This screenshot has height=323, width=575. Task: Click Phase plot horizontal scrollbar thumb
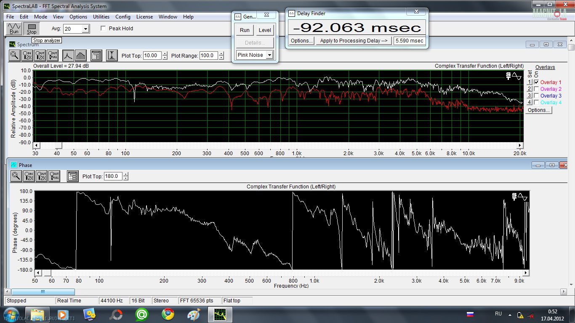pos(48,273)
